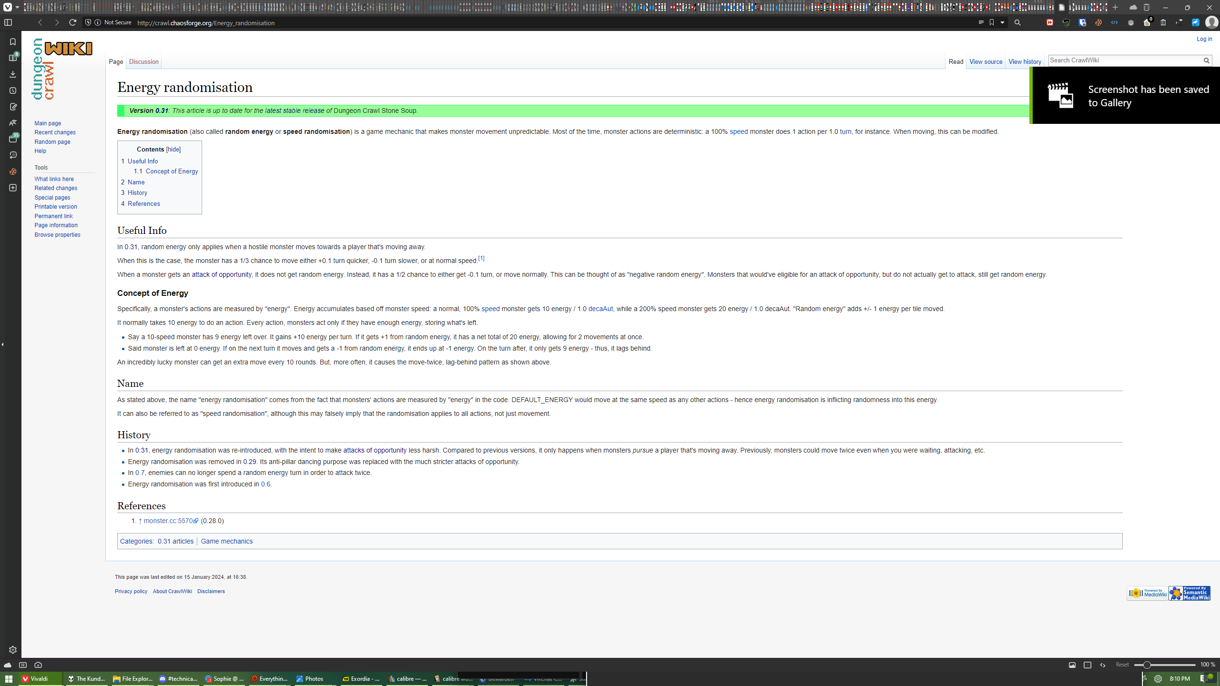This screenshot has width=1220, height=686.
Task: Hide the Contents table
Action: (173, 150)
